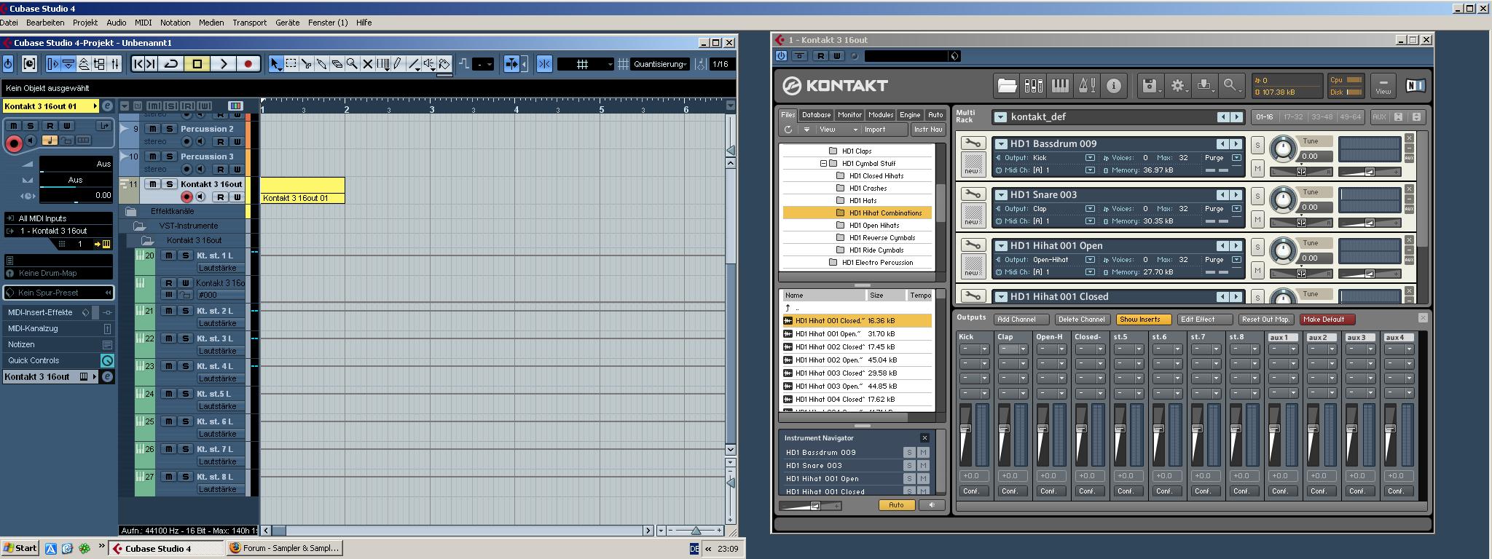
Task: Open Kontakt's Master Kontrol metronome icon
Action: [1087, 86]
